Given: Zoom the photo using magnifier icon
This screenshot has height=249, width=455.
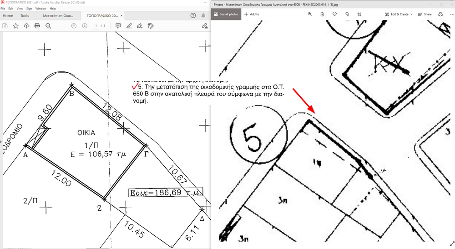Looking at the screenshot, I should 310,14.
